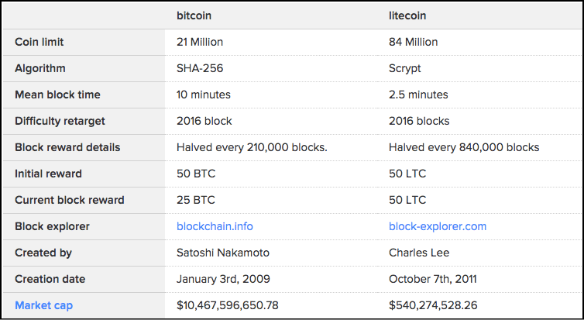
Task: Select the $10,467,596,650.78 market cap value
Action: point(227,305)
